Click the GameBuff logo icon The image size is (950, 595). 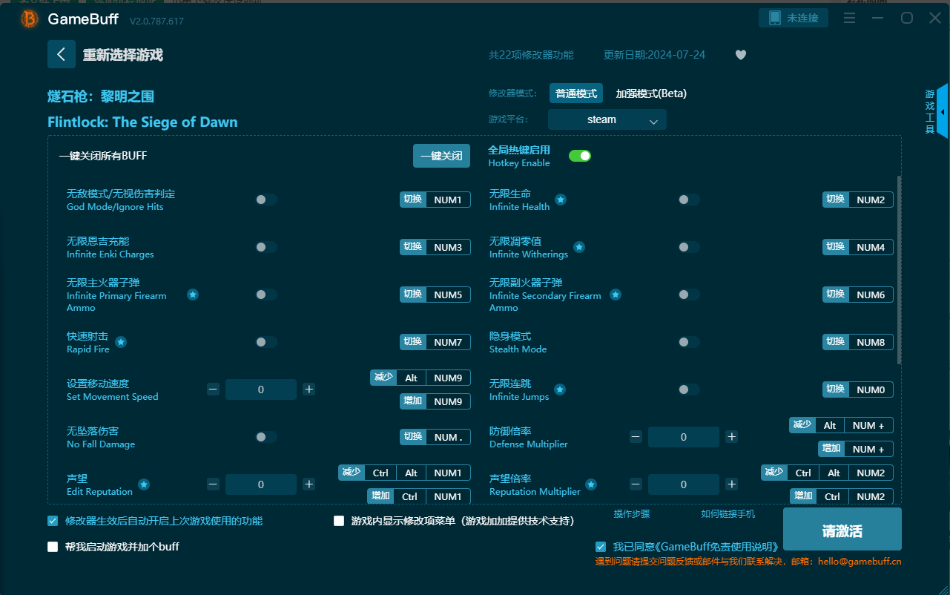[29, 19]
